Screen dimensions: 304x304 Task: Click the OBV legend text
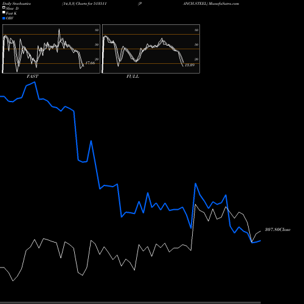point(10,18)
